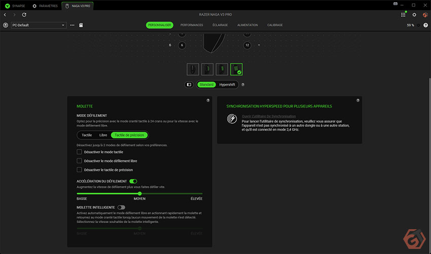Click the greyed Molette intelligente speed slider

(139, 228)
